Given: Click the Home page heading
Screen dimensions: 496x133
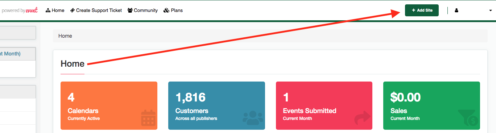Looking at the screenshot, I should coord(73,64).
